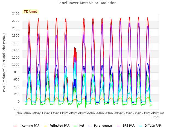Click the 1800 y-axis tick label
Screen dimensions: 175x131
click(x=16, y=36)
